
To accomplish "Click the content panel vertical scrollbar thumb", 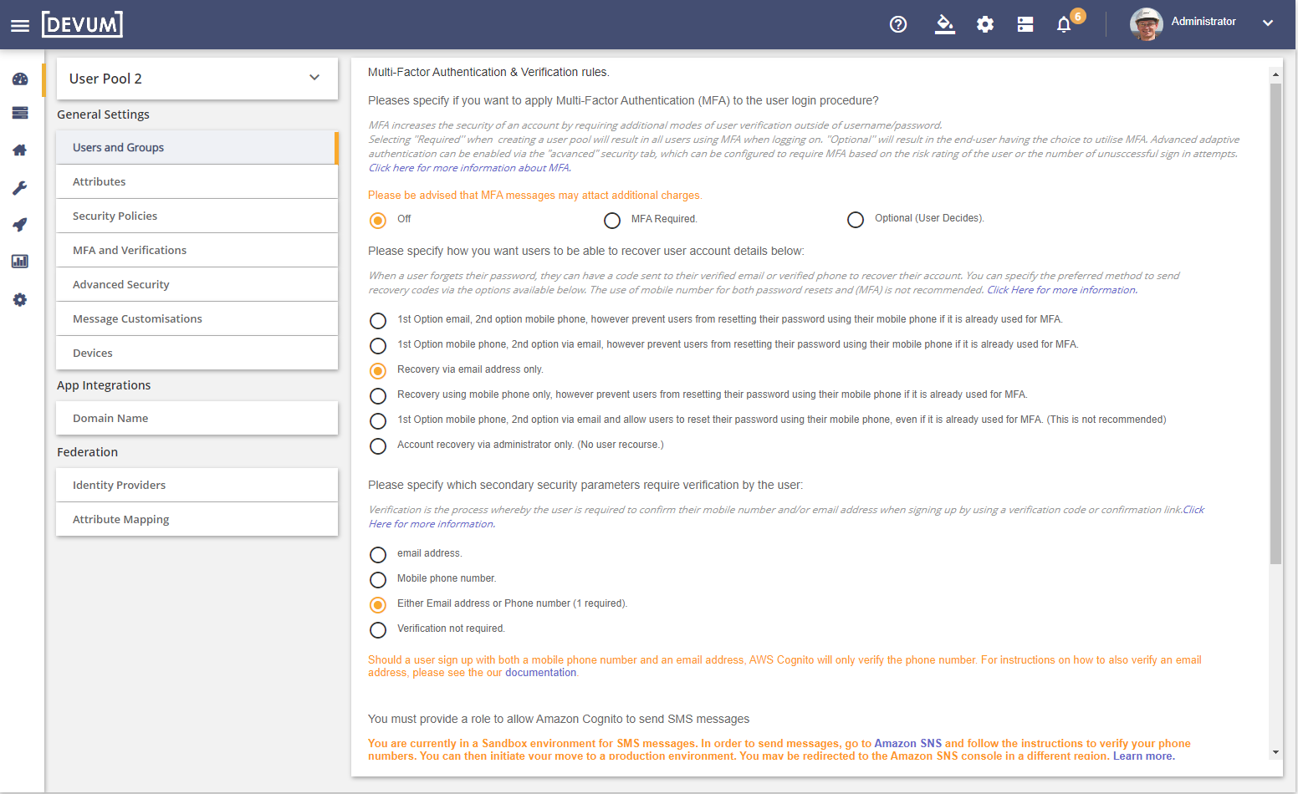I will [1275, 323].
